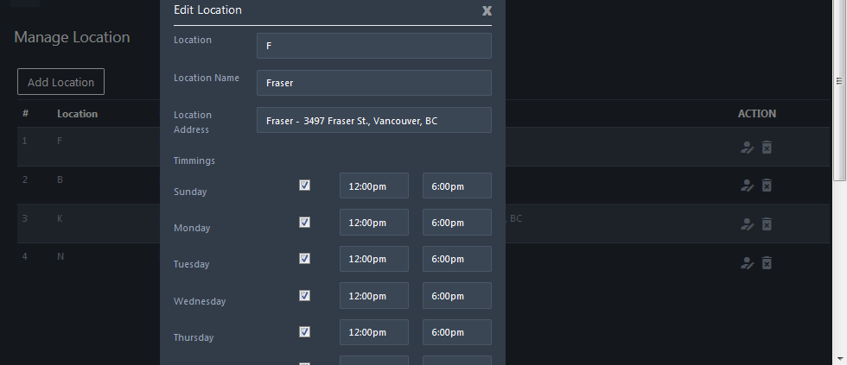Screen dimensions: 847x365
Task: Click the page's vertical scrollbar down arrow
Action: pyautogui.click(x=840, y=356)
